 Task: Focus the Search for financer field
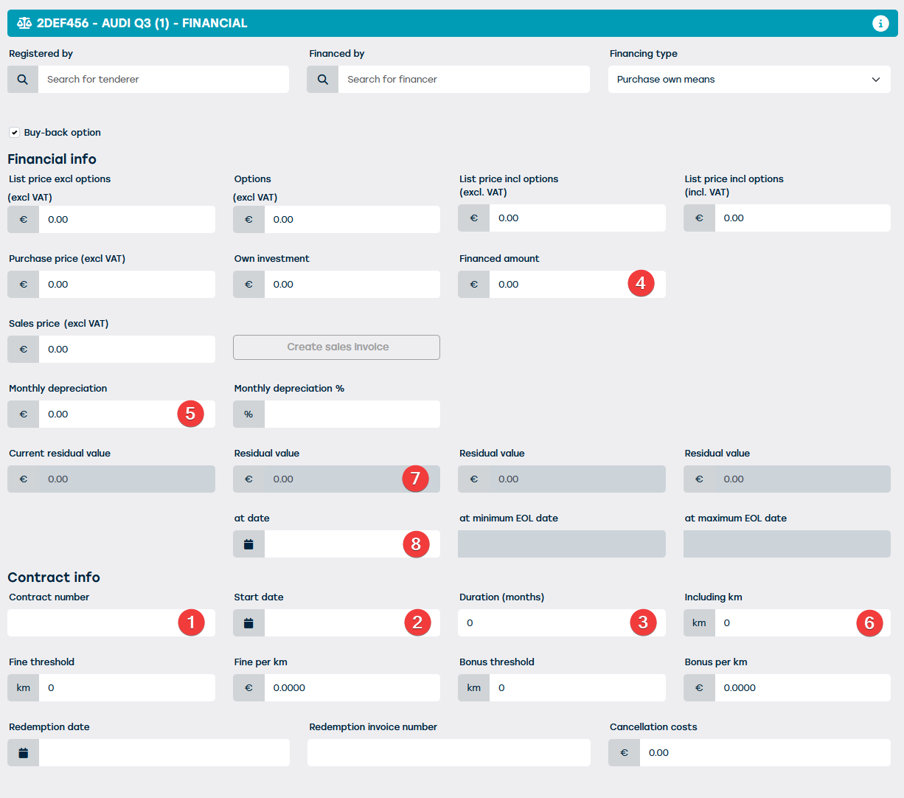click(x=464, y=79)
